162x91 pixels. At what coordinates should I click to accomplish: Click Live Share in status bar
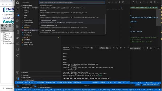[51, 82]
